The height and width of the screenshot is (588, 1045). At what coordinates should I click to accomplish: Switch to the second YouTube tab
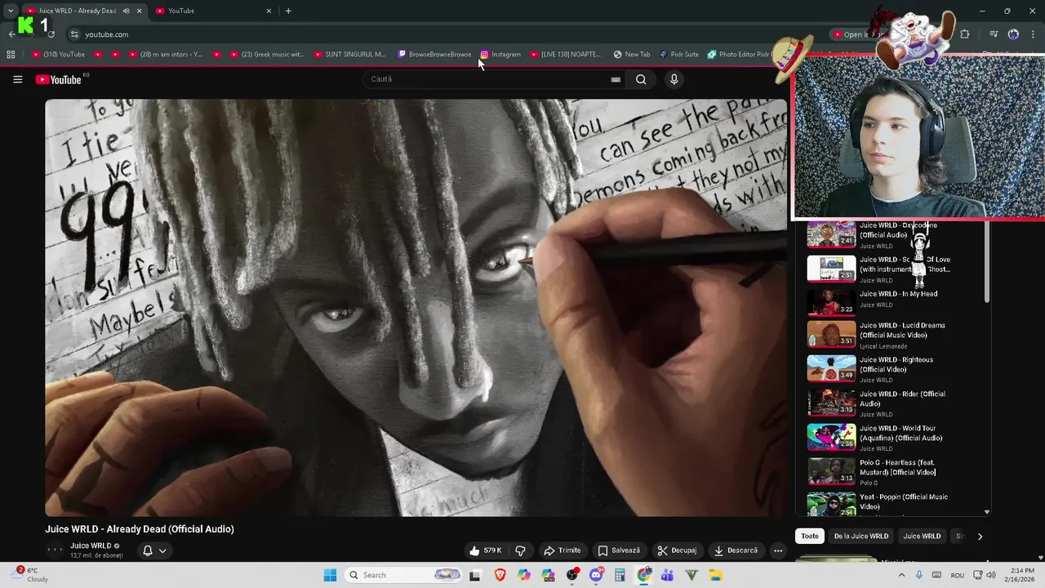click(214, 11)
